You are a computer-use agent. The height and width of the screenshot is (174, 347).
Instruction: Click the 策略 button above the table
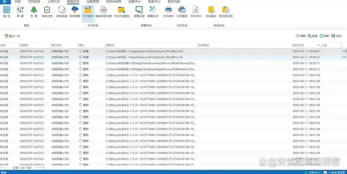(301, 36)
